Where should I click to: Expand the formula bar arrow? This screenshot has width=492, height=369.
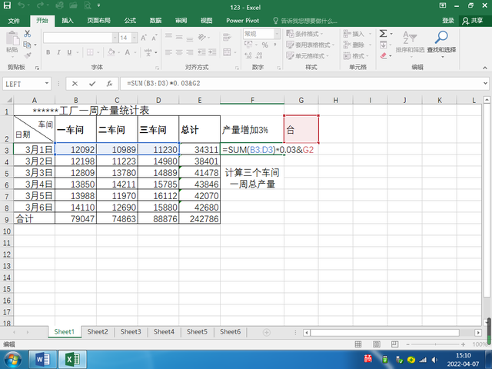pos(485,84)
